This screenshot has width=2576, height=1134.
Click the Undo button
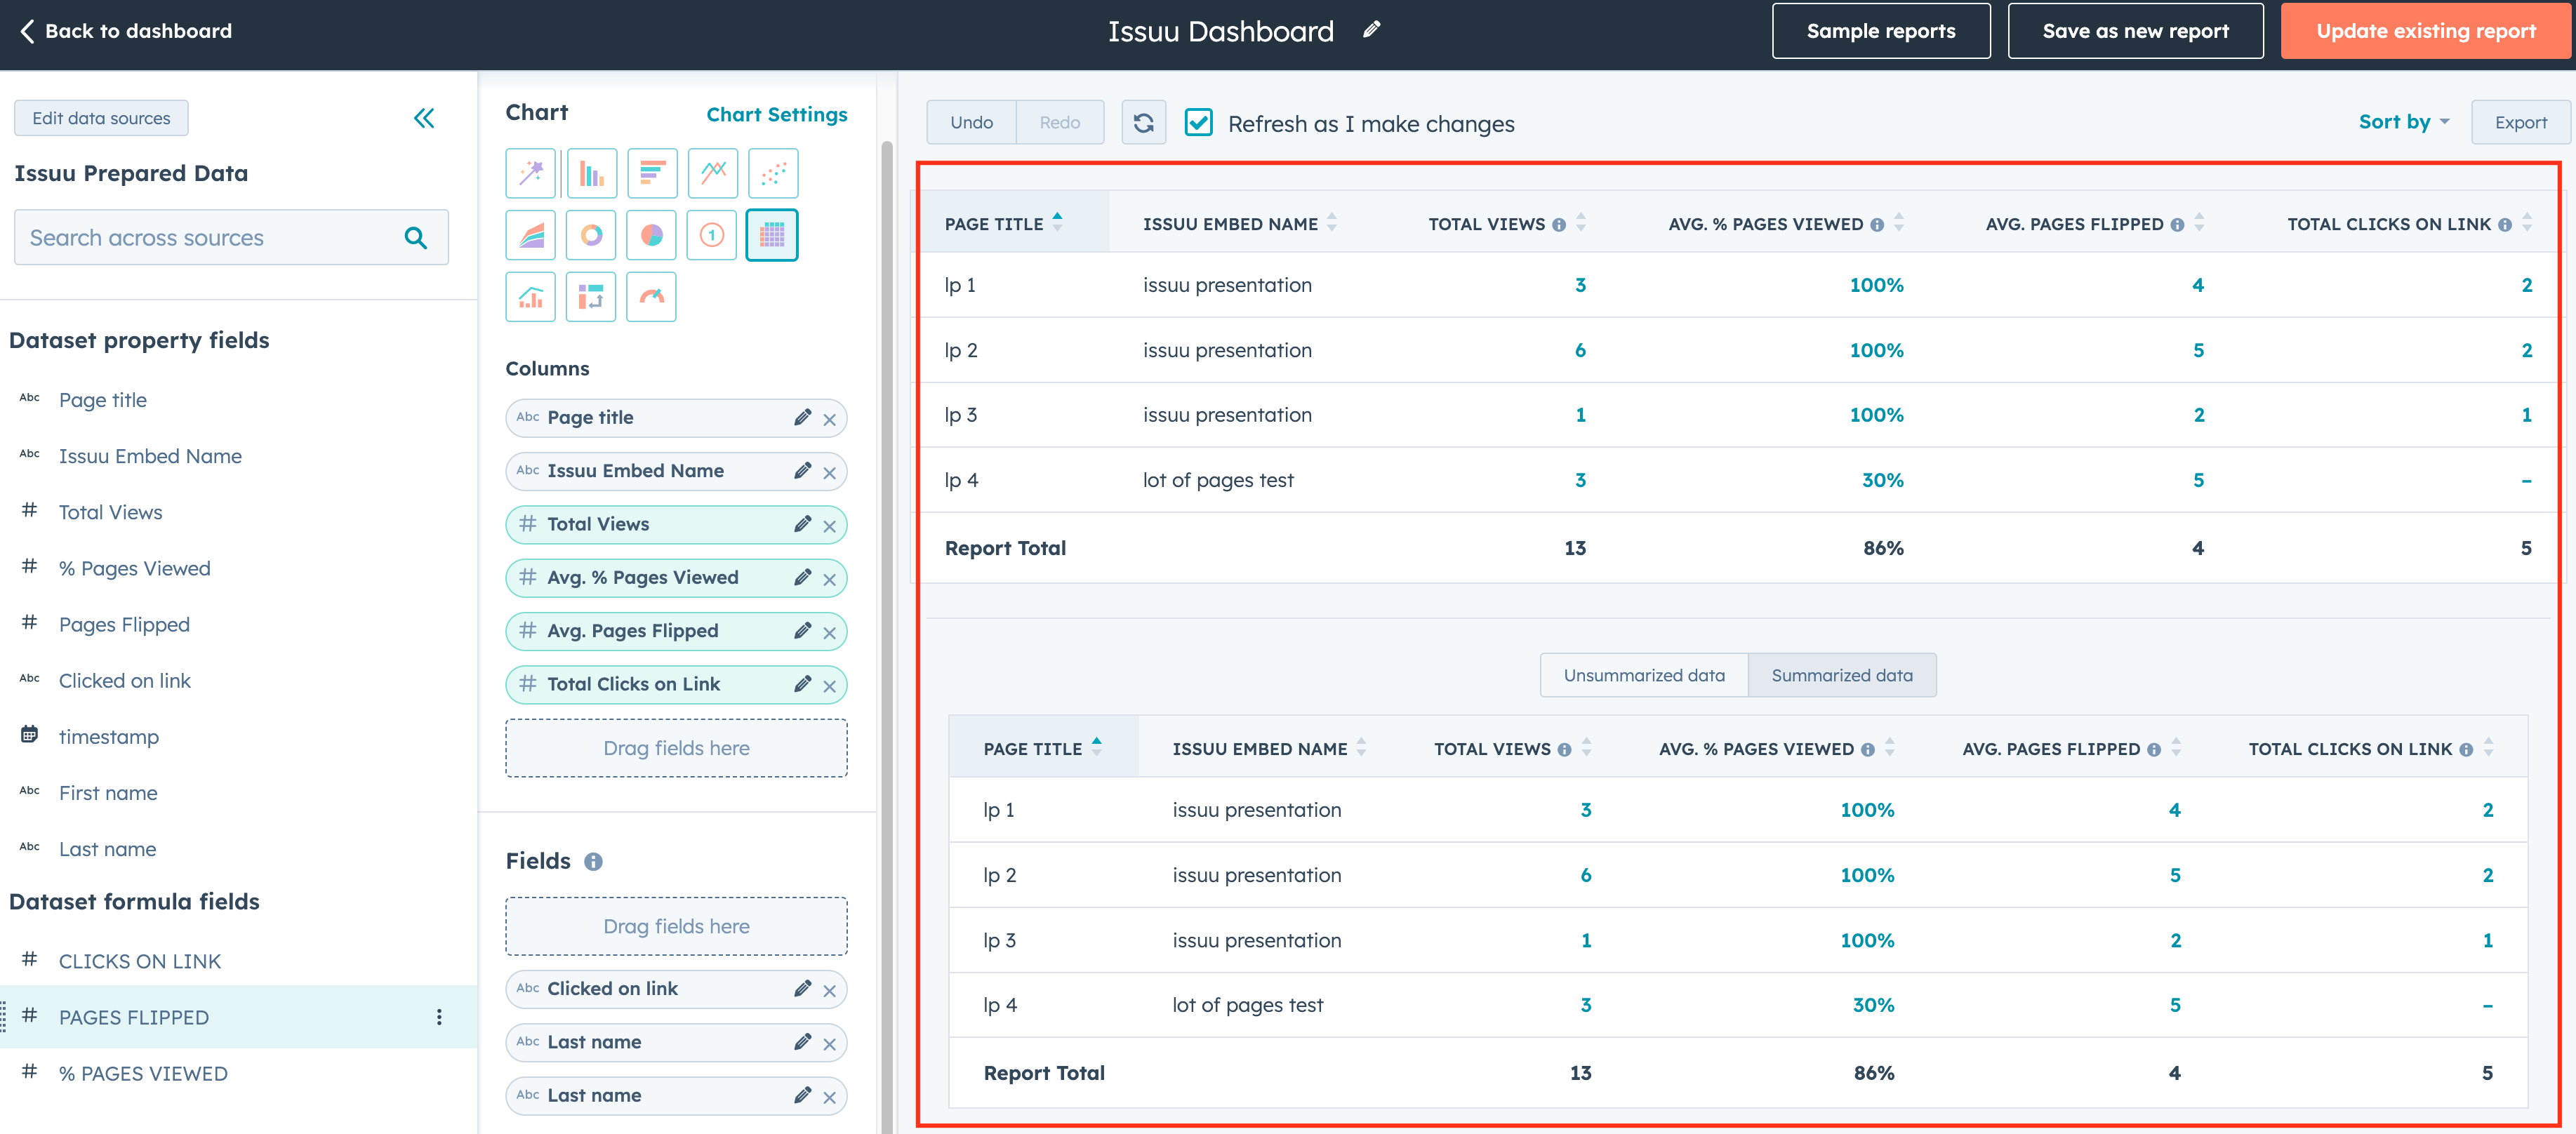[971, 123]
